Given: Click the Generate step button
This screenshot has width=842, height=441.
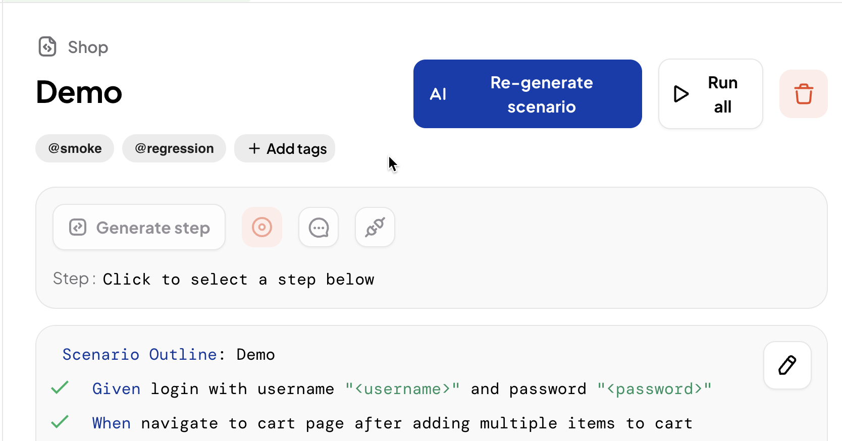Looking at the screenshot, I should [139, 227].
